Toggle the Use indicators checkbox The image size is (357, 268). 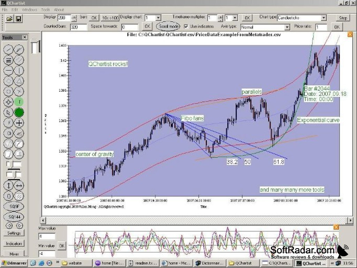(x=186, y=26)
